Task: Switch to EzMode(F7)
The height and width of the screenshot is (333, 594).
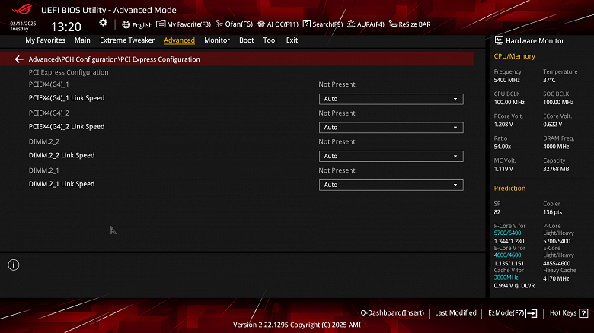Action: coord(513,313)
